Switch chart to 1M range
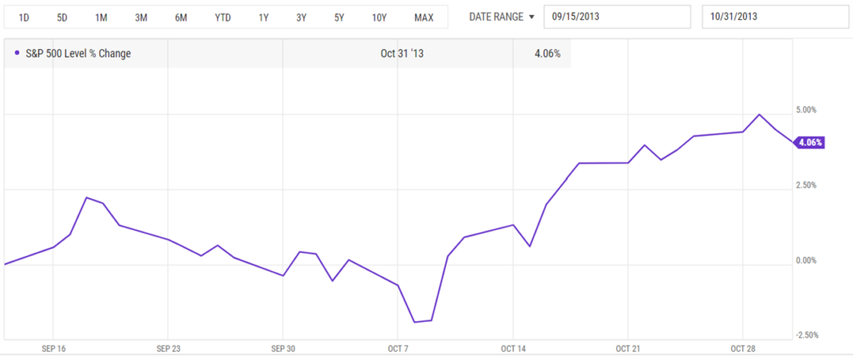Image resolution: width=853 pixels, height=356 pixels. [101, 18]
